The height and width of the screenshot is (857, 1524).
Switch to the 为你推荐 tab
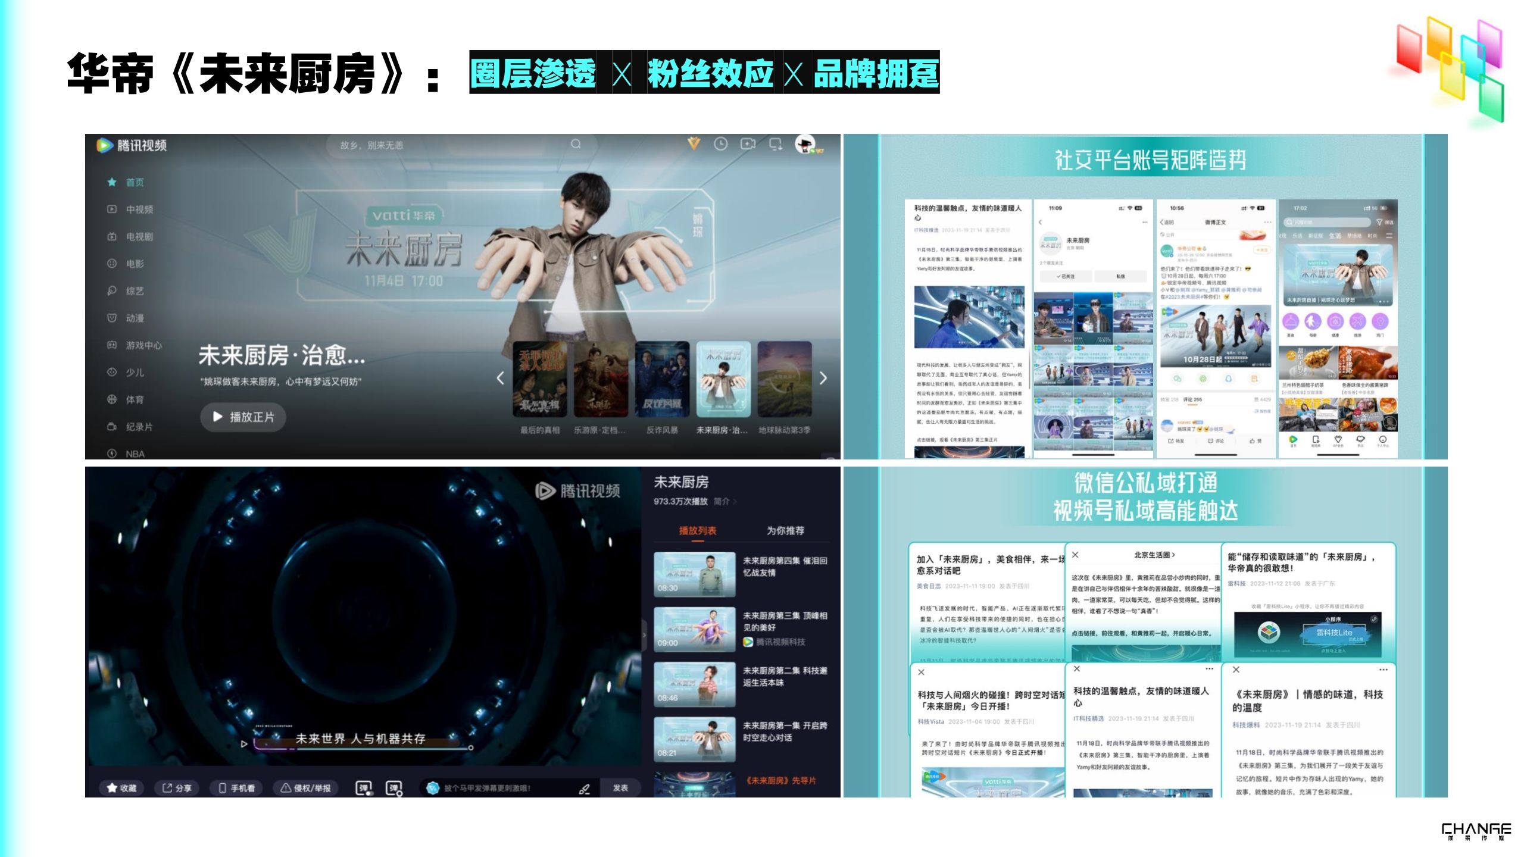tap(785, 530)
